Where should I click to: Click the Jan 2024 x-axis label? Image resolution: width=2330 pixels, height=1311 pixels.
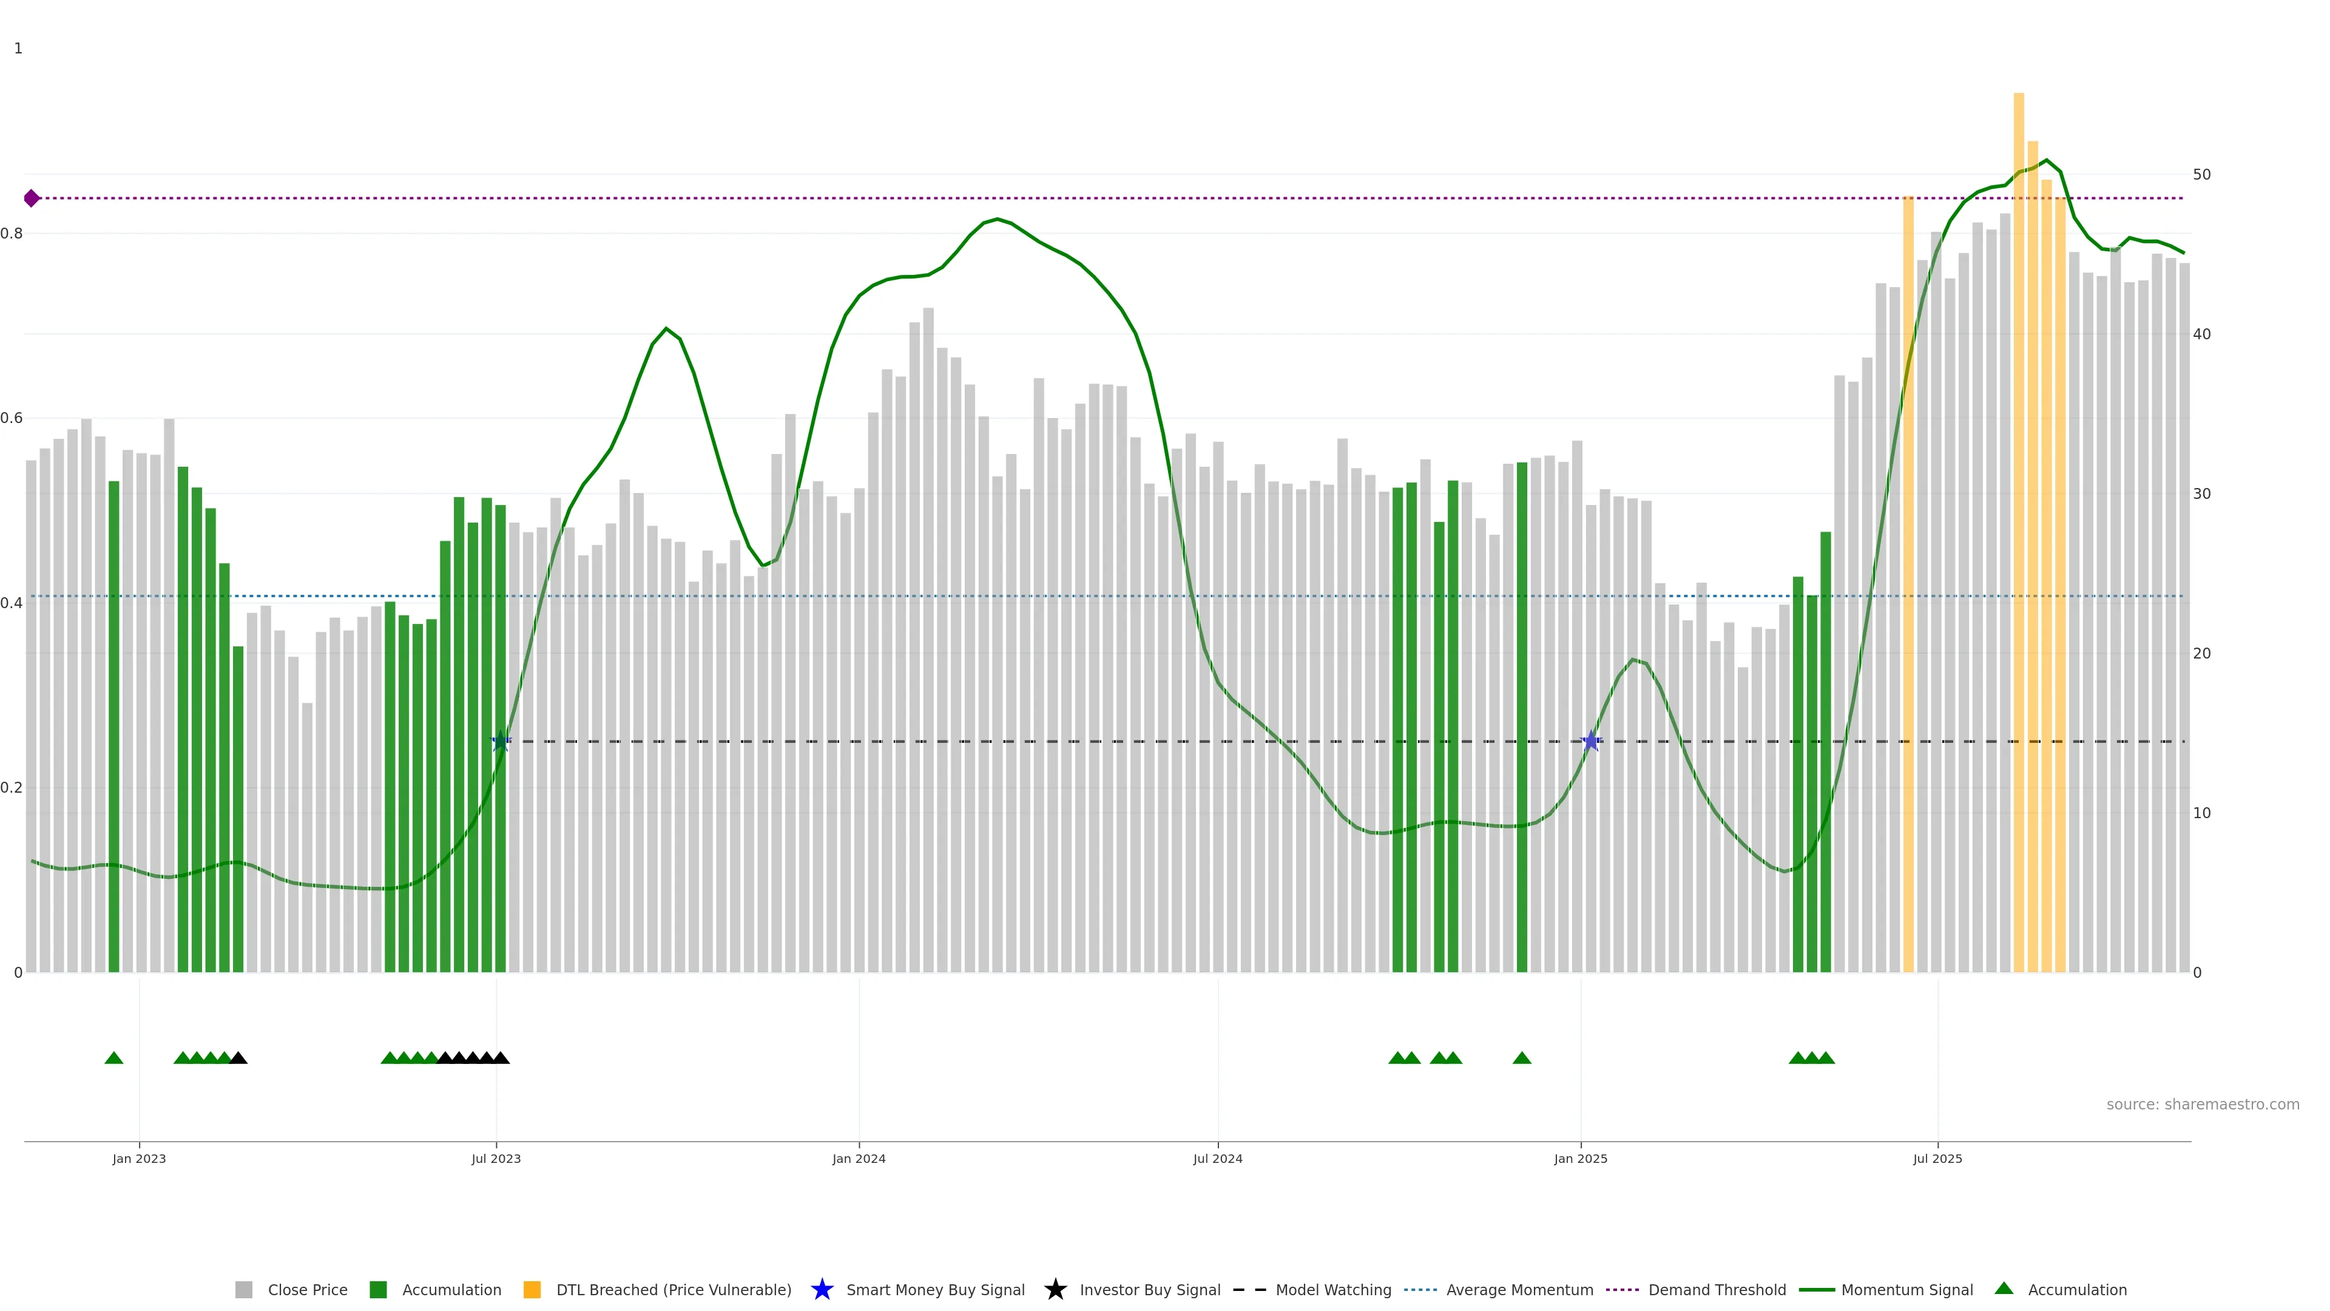(859, 1158)
